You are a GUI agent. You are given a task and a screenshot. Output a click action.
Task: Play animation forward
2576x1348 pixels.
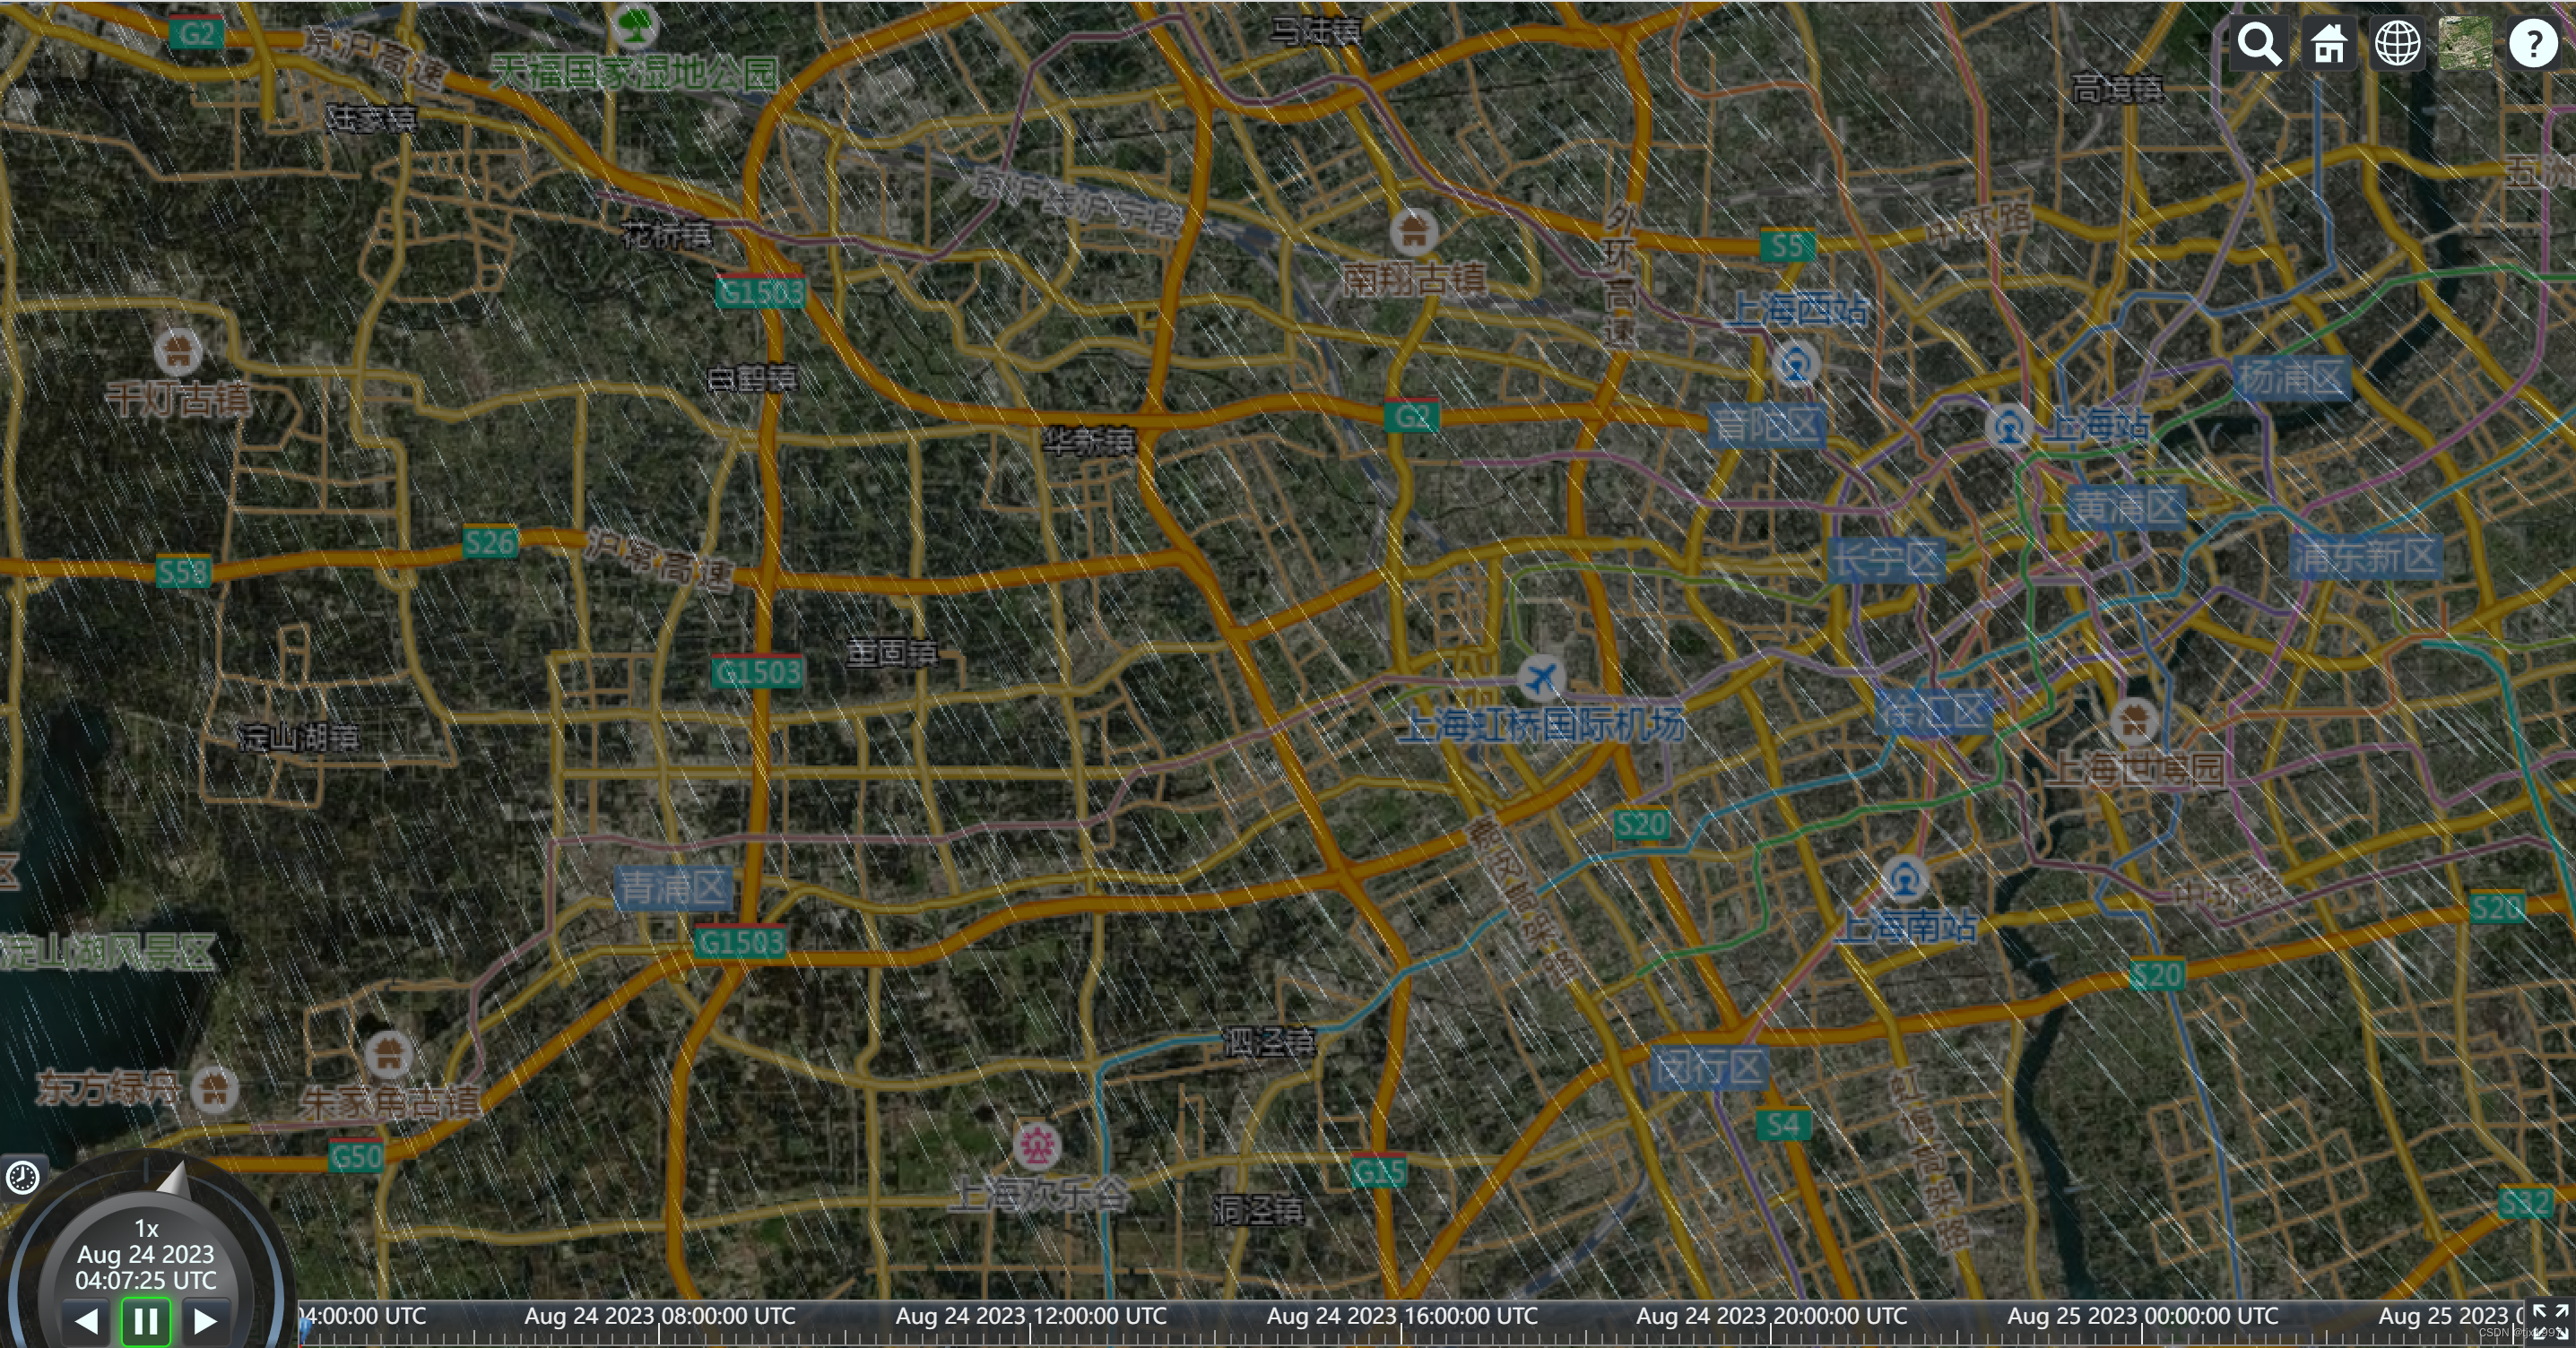(205, 1321)
